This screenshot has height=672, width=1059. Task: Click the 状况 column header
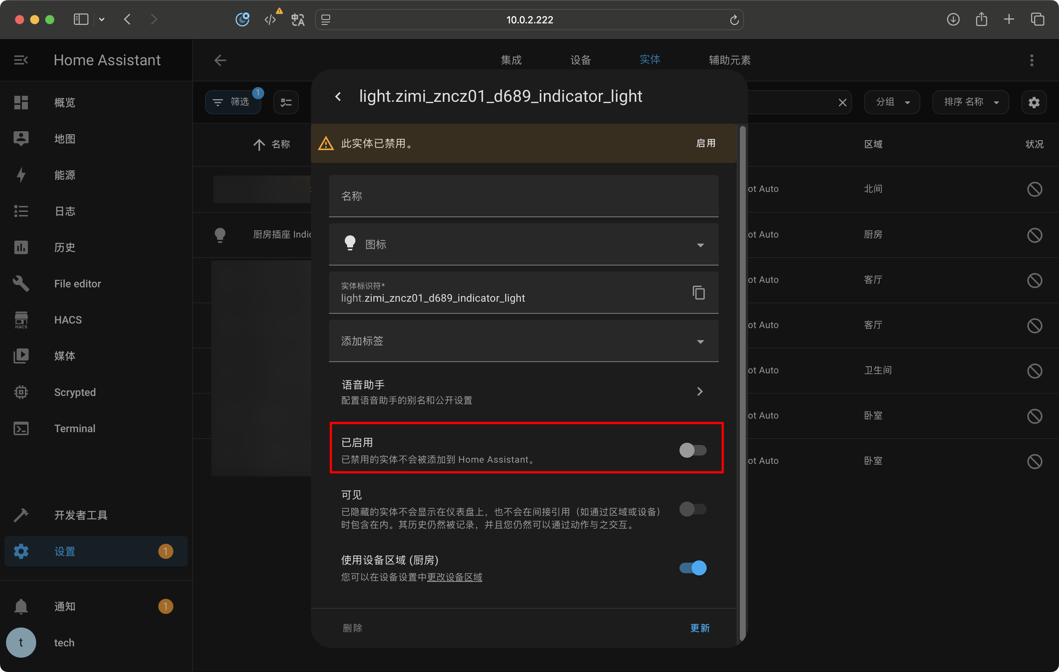pyautogui.click(x=1034, y=144)
